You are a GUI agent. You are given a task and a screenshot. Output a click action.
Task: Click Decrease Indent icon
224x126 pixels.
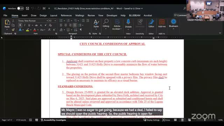(x=83, y=21)
